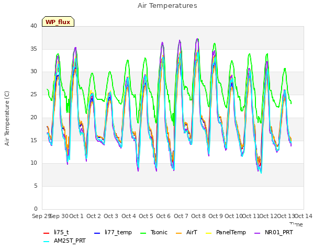The height and width of the screenshot is (251, 335).
Task: Click the li75_t red legend swatch
Action: (x=47, y=233)
